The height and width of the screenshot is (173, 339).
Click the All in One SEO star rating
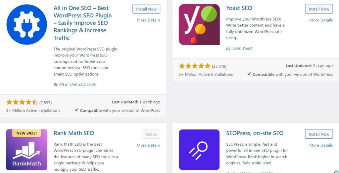click(22, 102)
